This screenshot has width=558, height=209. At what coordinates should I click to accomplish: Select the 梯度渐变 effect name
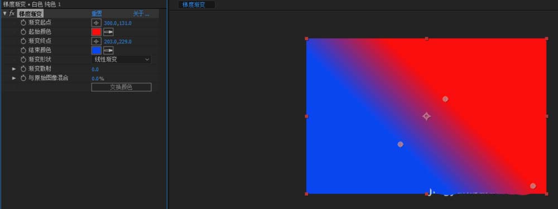[30, 14]
